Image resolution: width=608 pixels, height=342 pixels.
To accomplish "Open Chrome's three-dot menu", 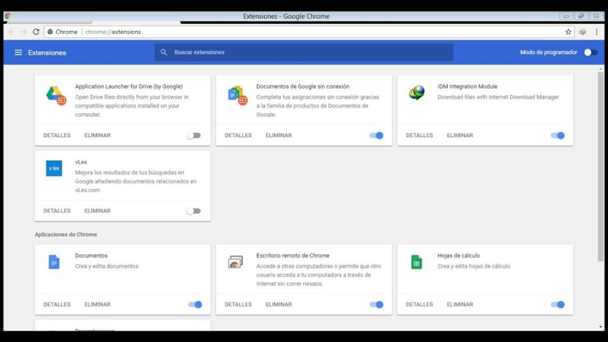I will 597,32.
